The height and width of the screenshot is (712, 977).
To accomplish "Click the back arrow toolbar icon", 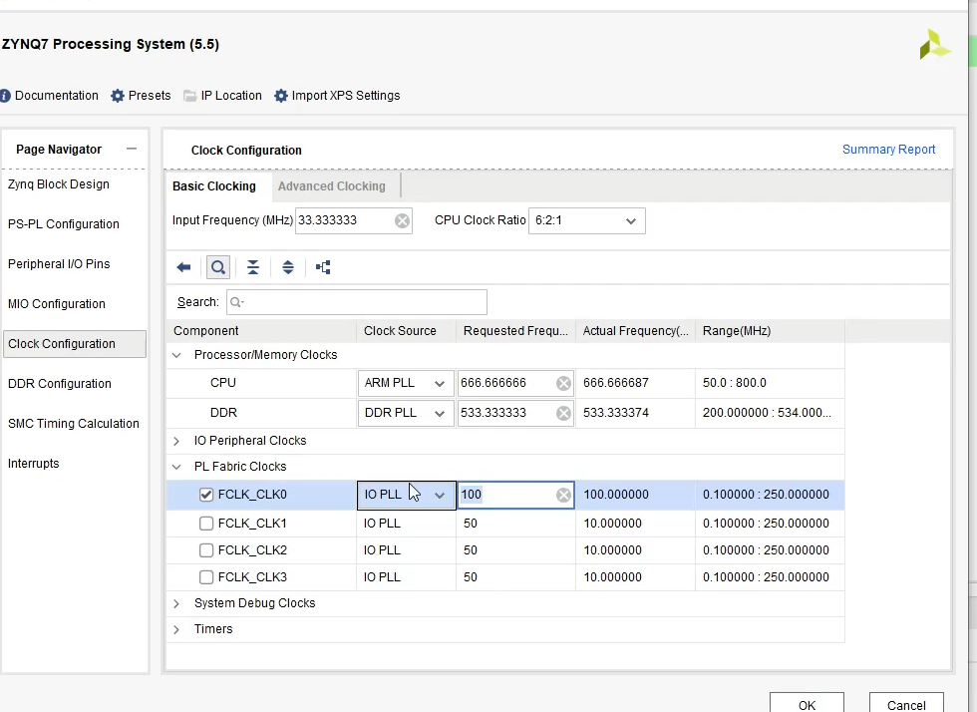I will click(x=183, y=267).
